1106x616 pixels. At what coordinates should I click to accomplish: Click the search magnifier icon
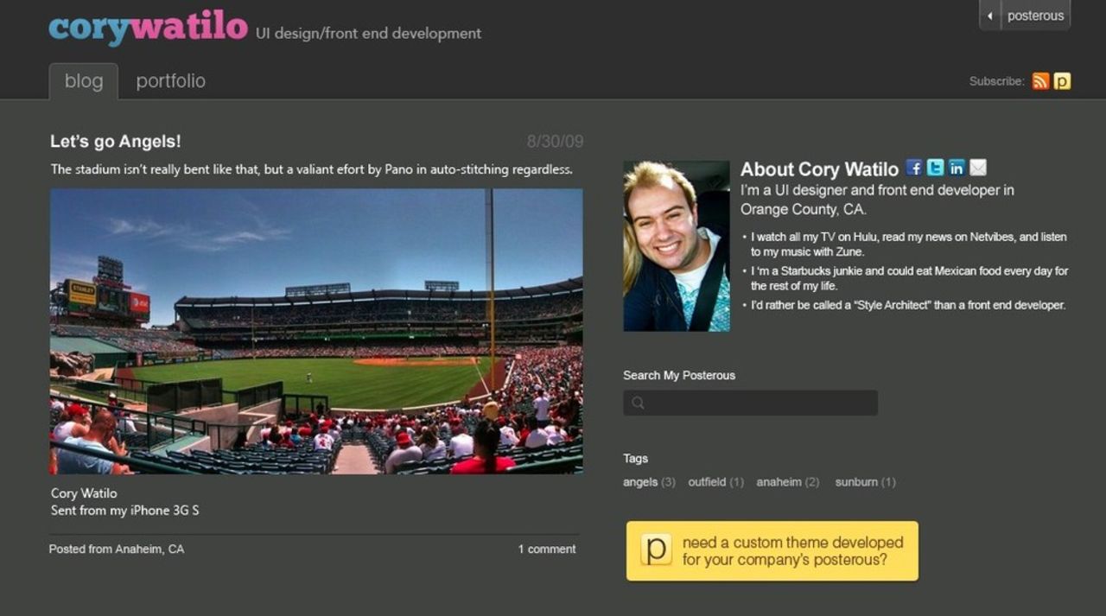(x=638, y=403)
